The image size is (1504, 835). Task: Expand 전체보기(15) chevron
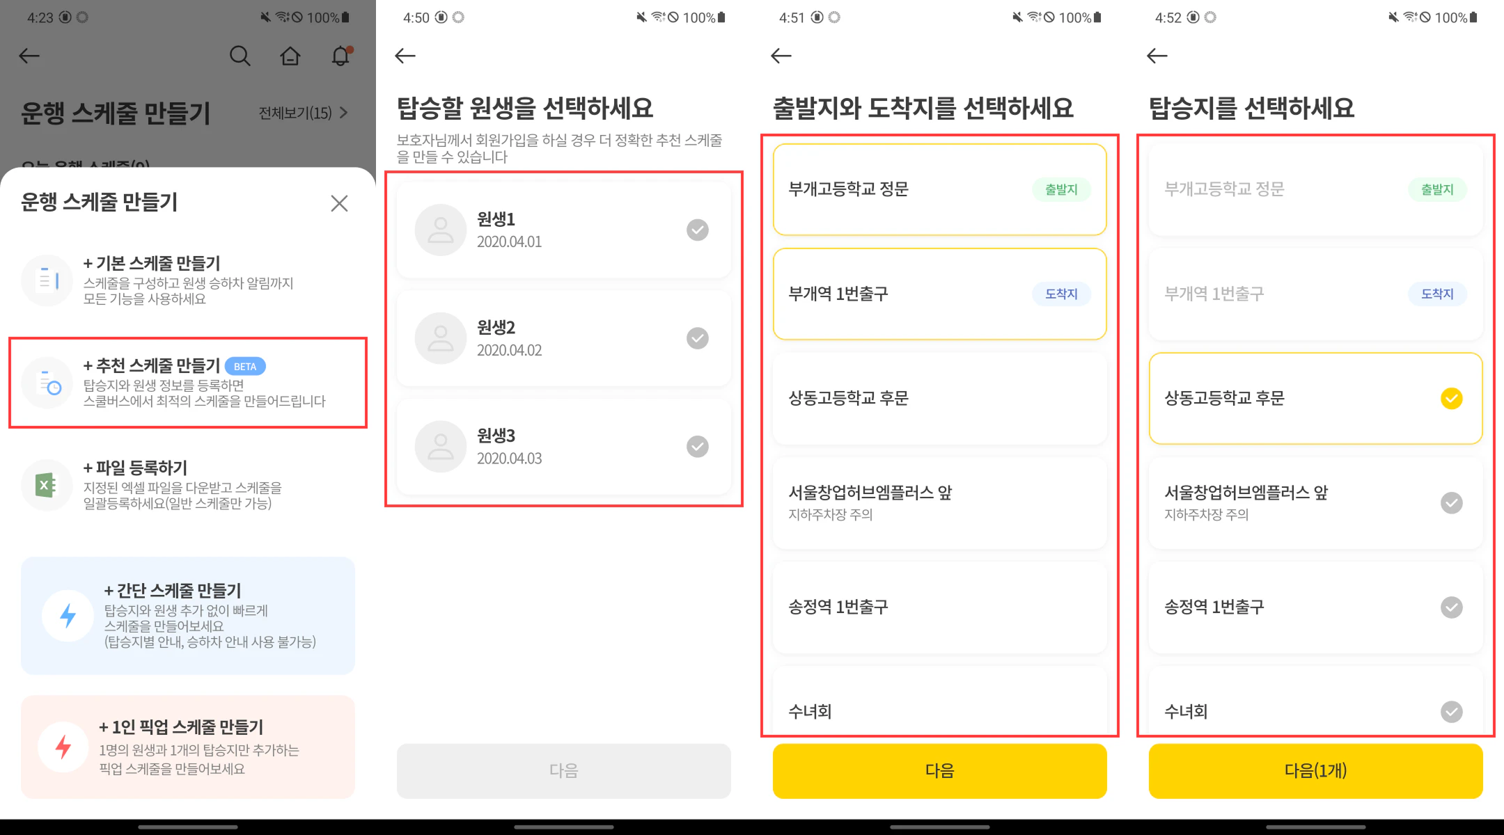tap(343, 113)
